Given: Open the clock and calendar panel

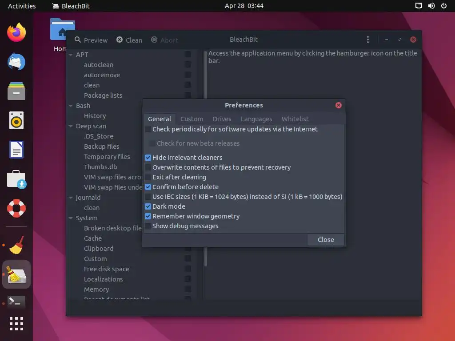Looking at the screenshot, I should [x=244, y=6].
